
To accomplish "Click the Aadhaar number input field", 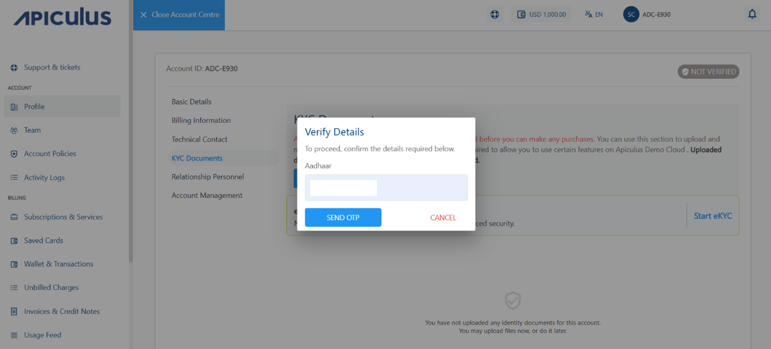I will tap(386, 188).
